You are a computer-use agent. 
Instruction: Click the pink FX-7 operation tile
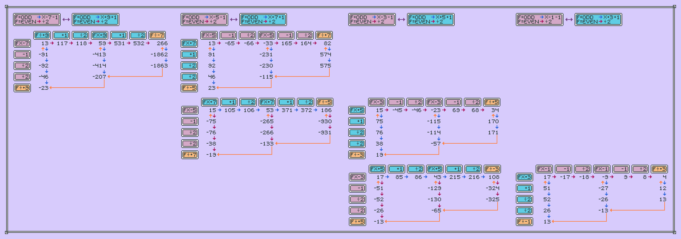22,43
